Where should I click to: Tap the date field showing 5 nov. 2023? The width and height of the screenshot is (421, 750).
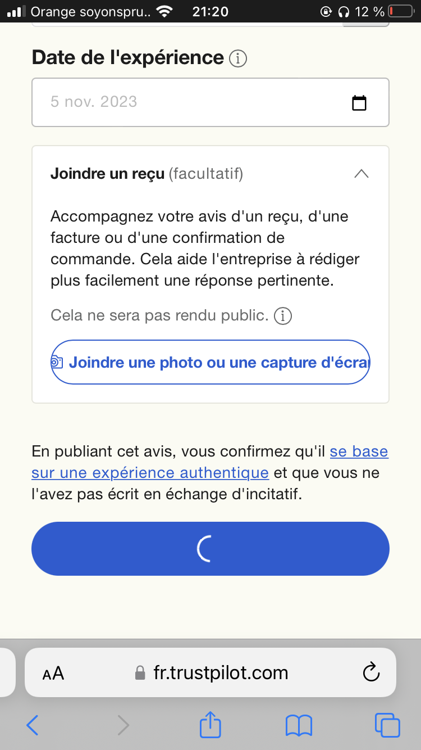point(191,102)
